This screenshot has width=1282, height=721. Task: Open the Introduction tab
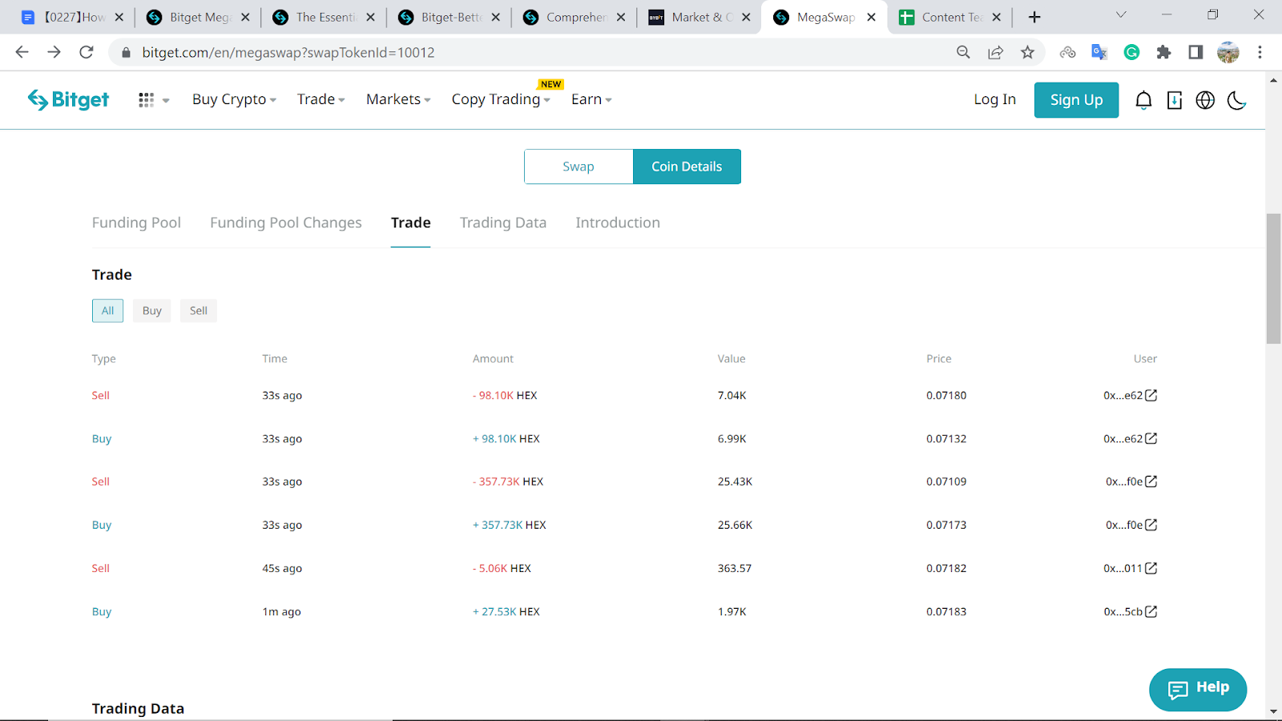pos(618,223)
